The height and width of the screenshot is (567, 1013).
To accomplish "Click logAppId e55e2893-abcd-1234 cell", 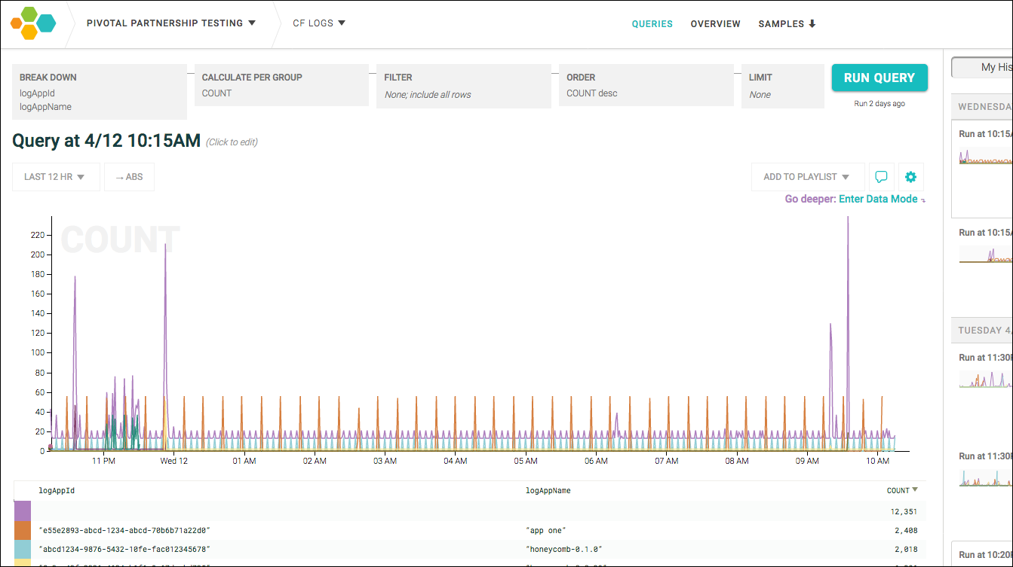I will [124, 530].
